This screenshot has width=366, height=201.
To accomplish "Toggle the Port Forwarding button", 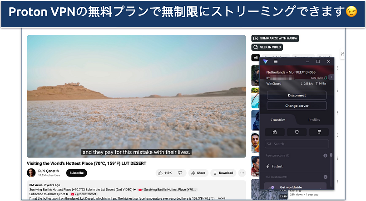I will pos(318,132).
